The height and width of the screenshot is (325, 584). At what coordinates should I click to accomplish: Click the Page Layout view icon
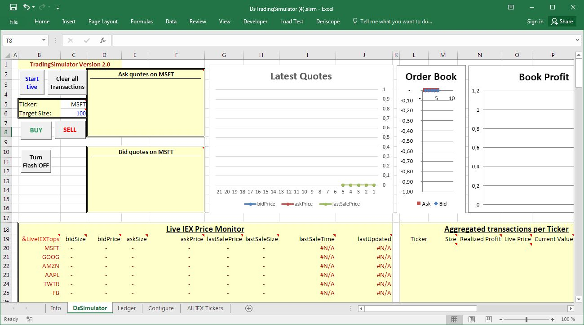pos(472,320)
